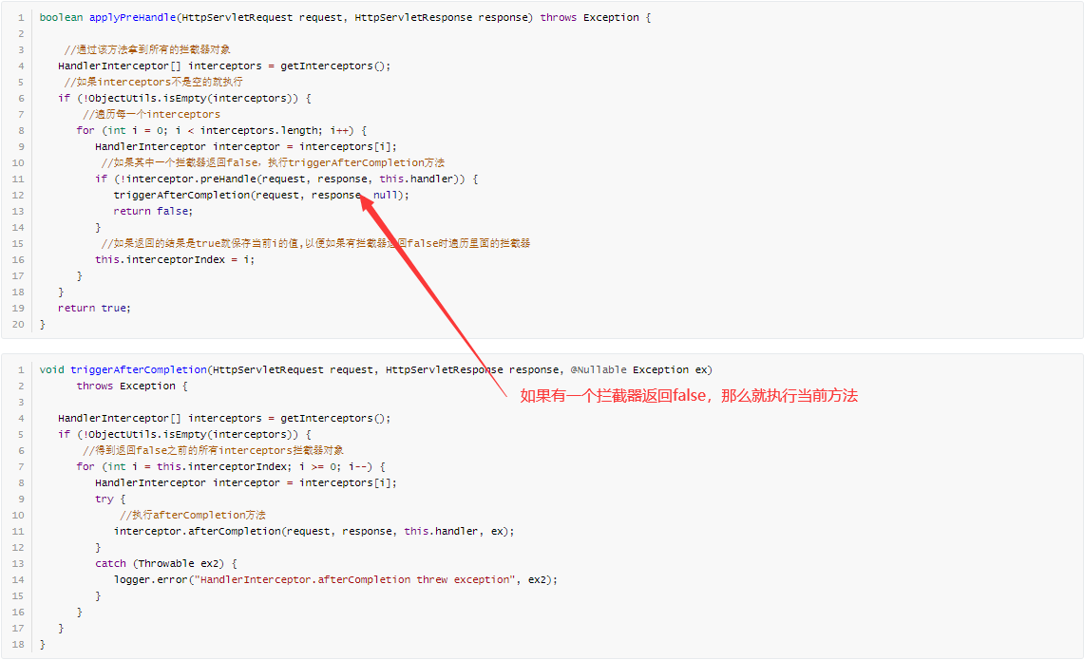Image resolution: width=1084 pixels, height=660 pixels.
Task: Click line number 20 in the first code block
Action: [19, 324]
